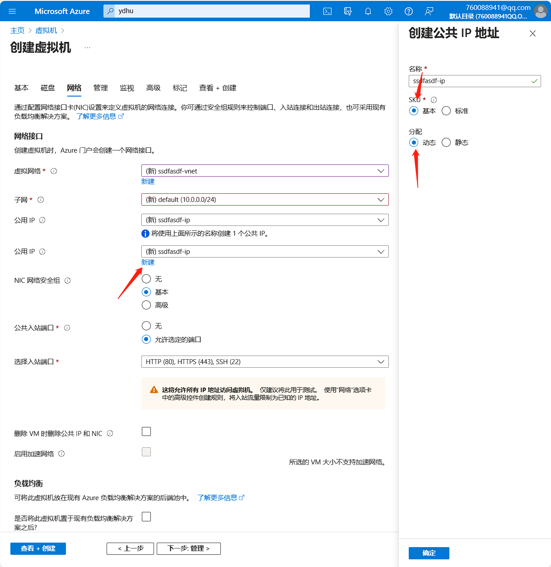
Task: Close the 创建公共 IP 地址 panel
Action: coord(532,33)
